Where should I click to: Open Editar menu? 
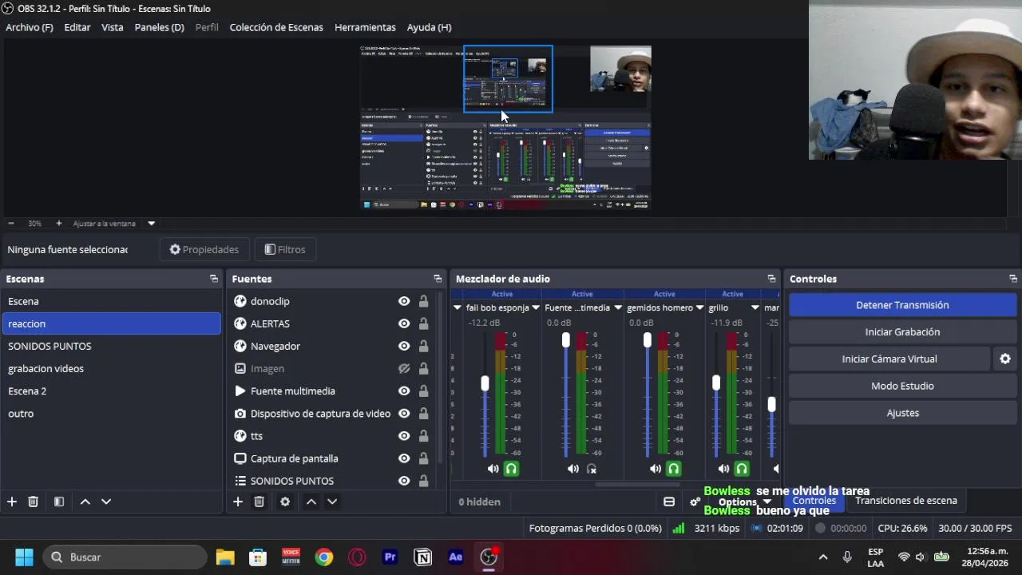click(x=77, y=27)
